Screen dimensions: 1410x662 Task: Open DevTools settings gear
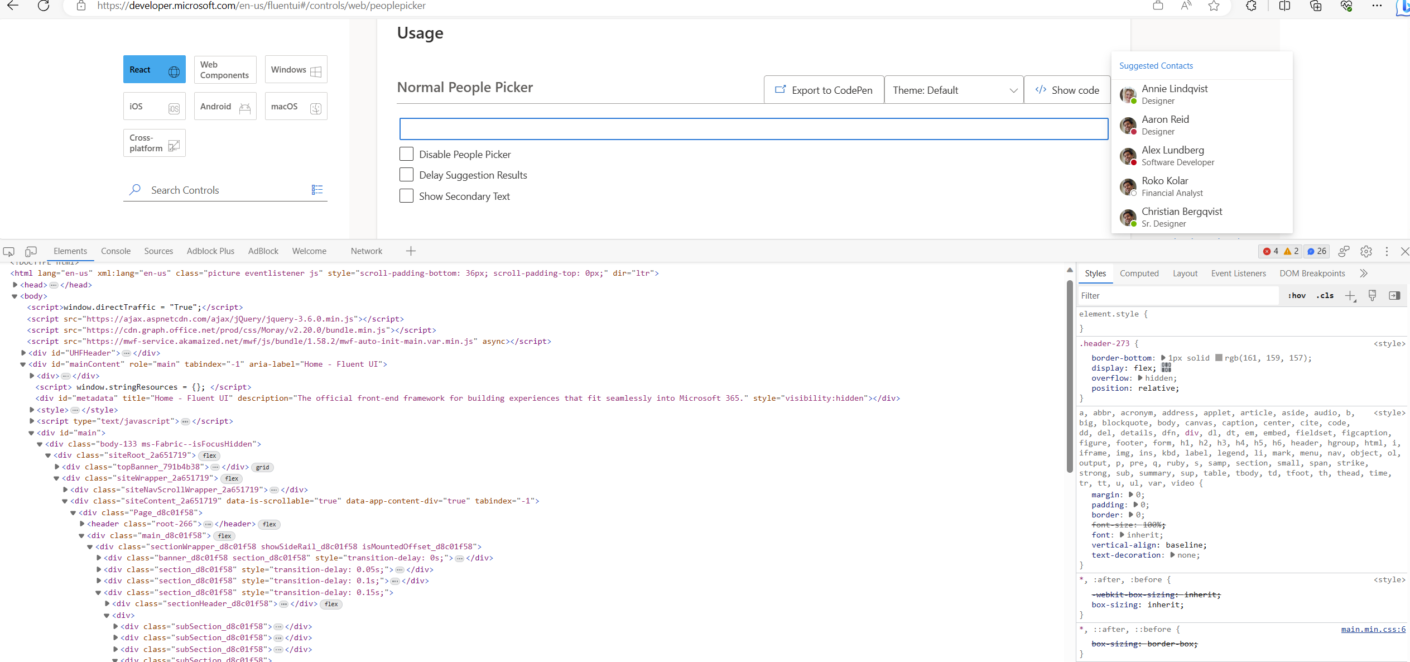[x=1366, y=252]
